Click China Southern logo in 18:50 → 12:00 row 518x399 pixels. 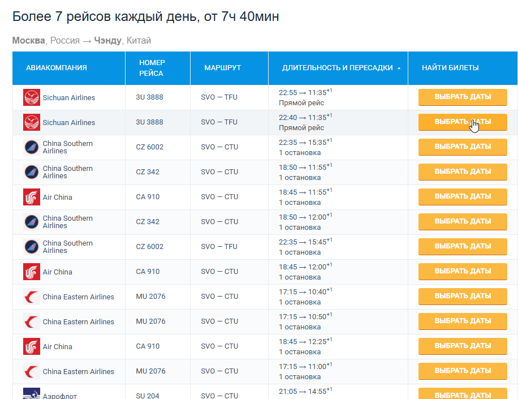tap(32, 222)
